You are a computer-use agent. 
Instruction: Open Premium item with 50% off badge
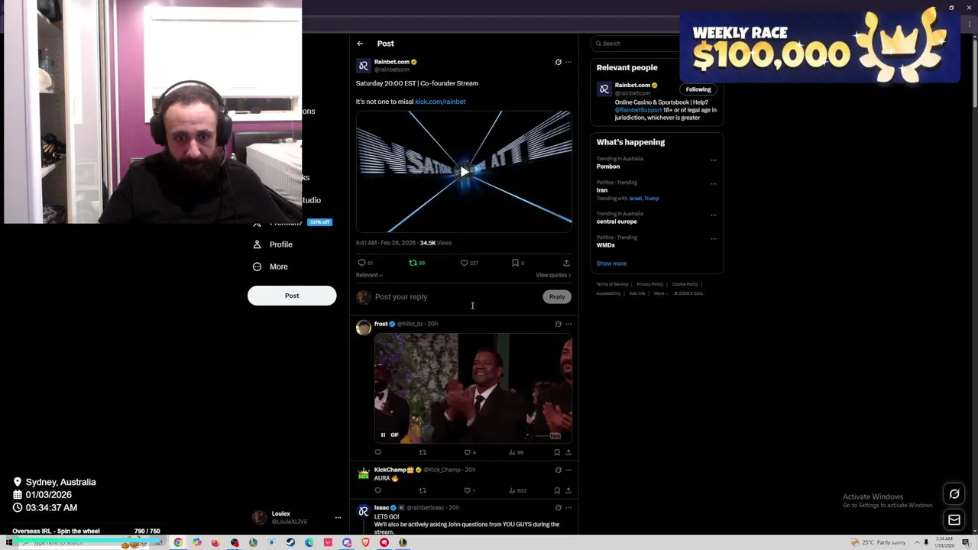(x=292, y=222)
